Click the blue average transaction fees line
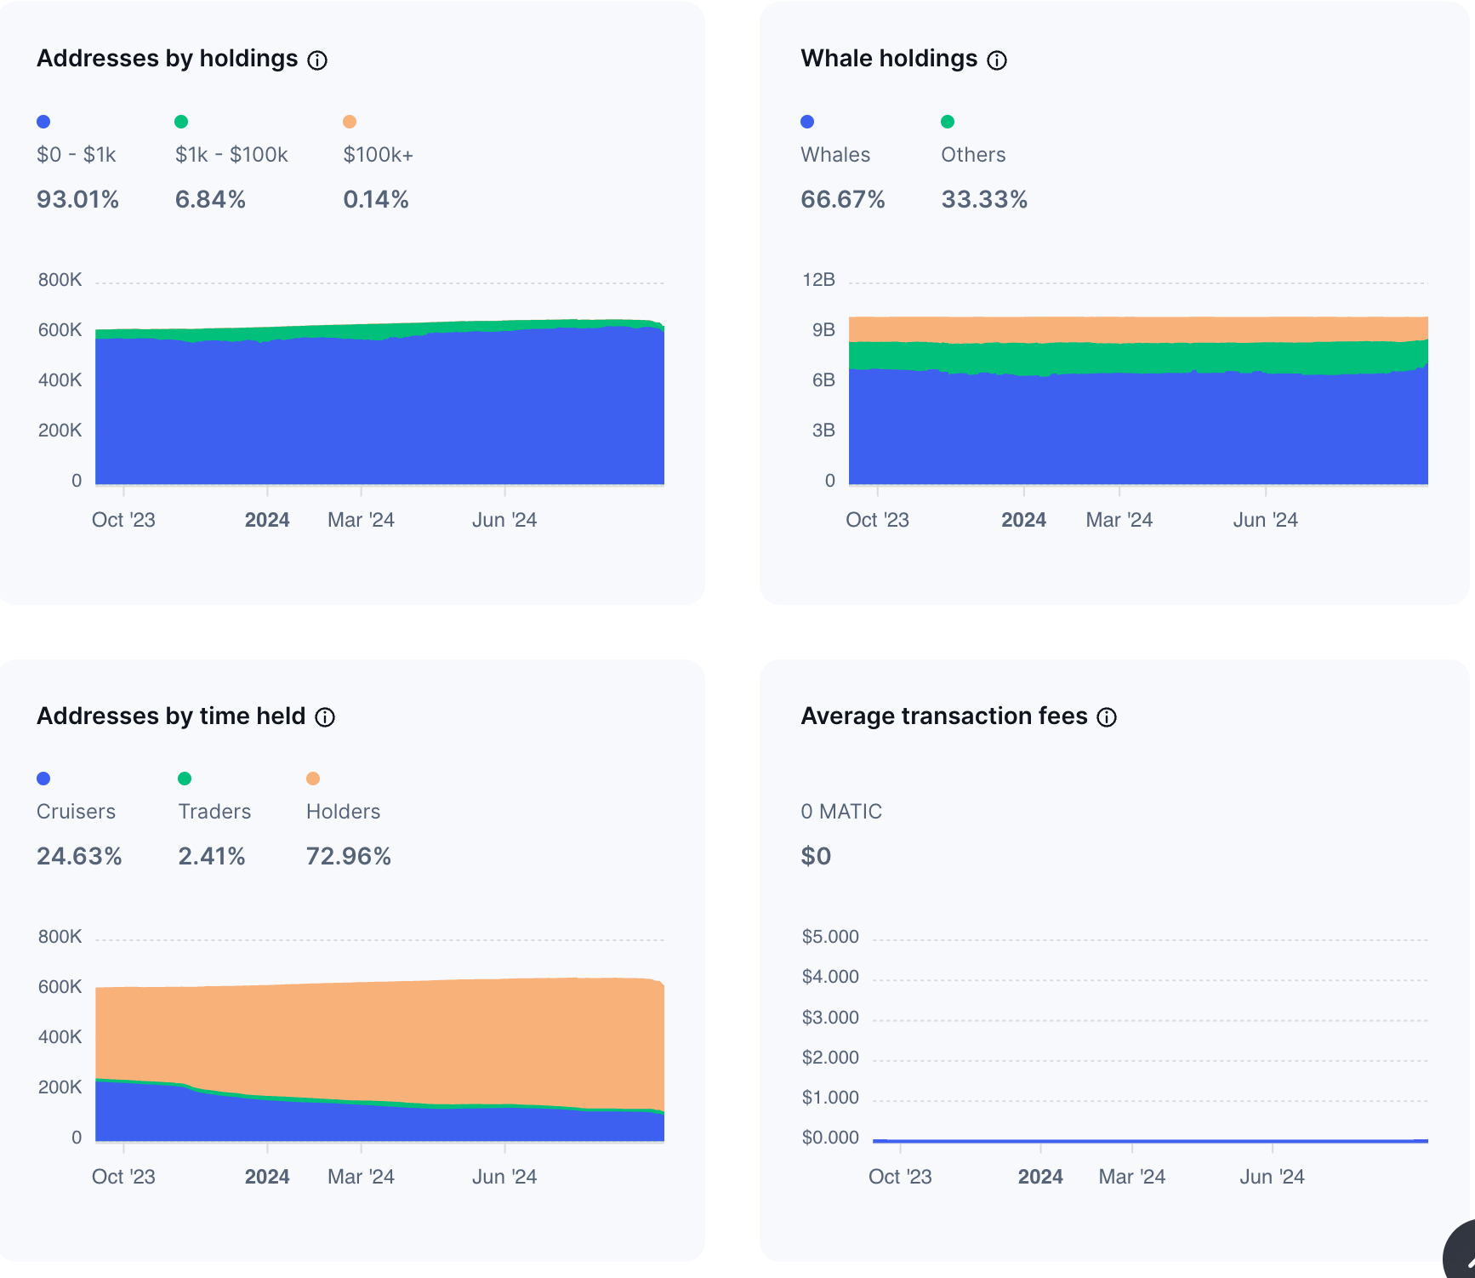Viewport: 1475px width, 1278px height. (x=1150, y=1140)
